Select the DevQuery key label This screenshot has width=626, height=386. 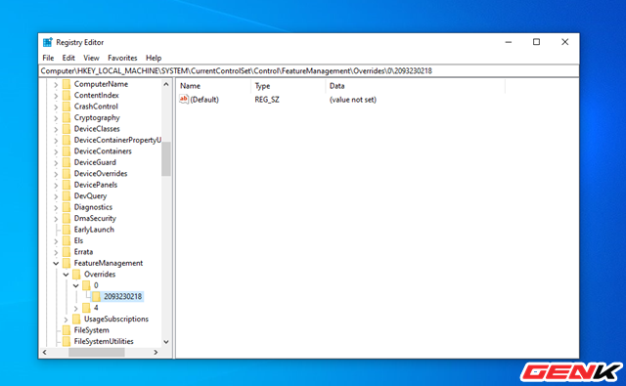(x=90, y=195)
